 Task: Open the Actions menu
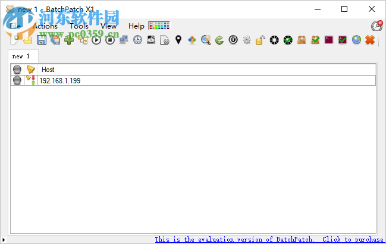click(45, 26)
